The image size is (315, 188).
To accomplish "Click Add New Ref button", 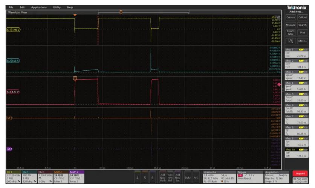I will 170,177.
